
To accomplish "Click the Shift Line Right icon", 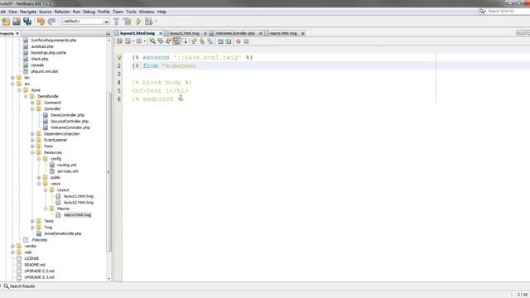I will [x=229, y=41].
